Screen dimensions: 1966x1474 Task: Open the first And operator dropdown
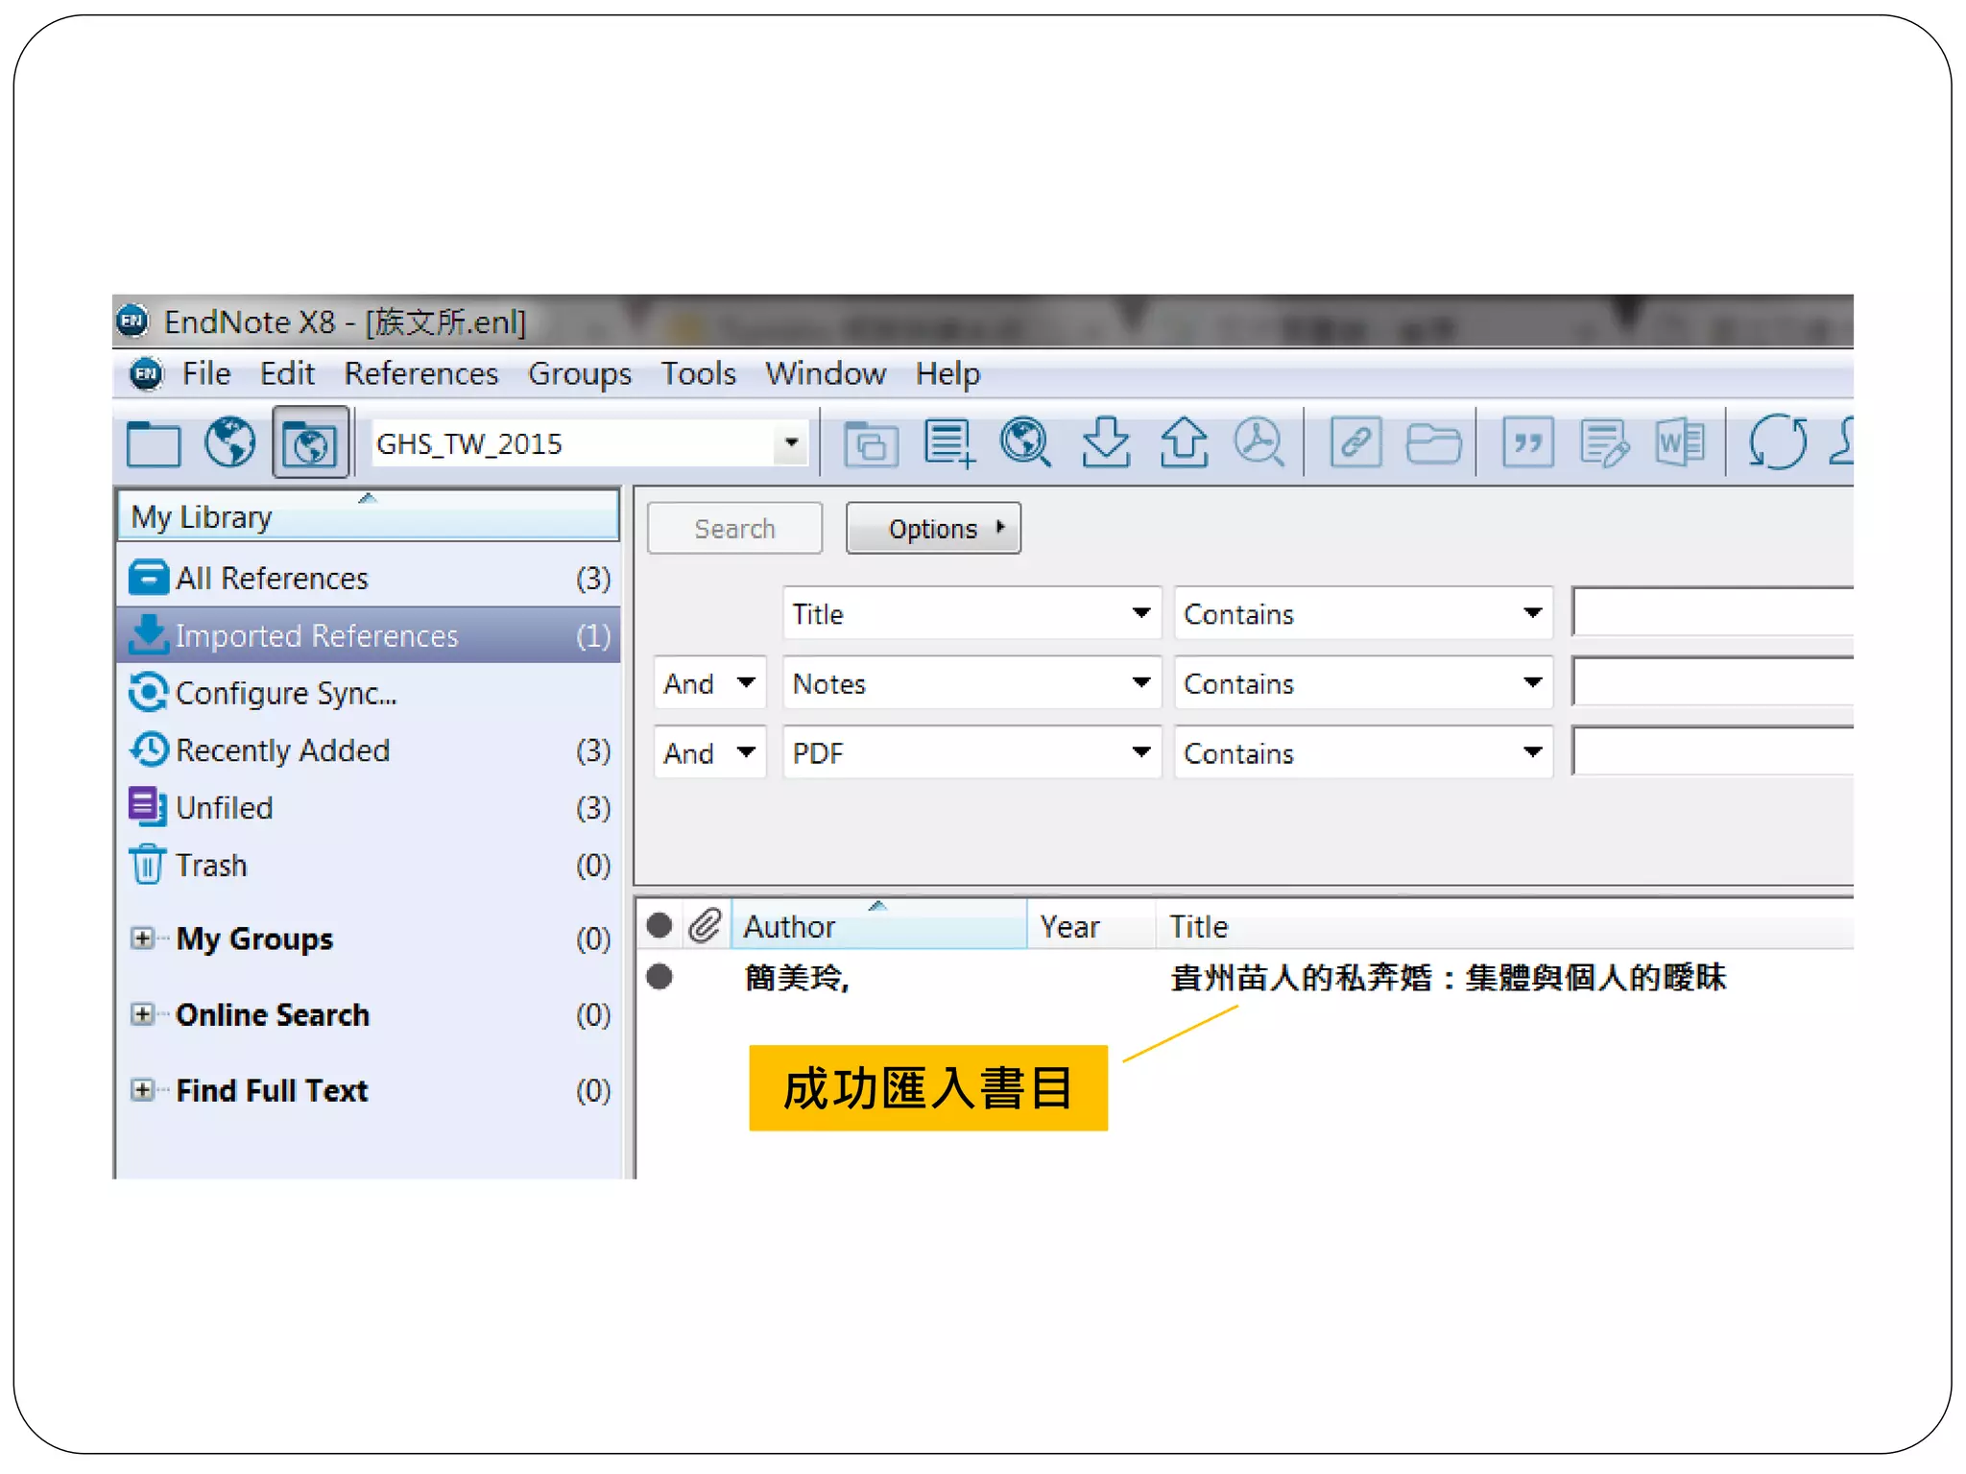[x=746, y=683]
